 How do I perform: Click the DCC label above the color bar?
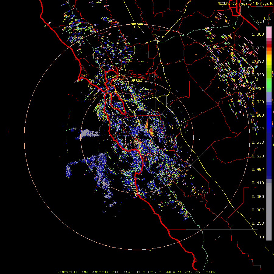click(x=267, y=18)
